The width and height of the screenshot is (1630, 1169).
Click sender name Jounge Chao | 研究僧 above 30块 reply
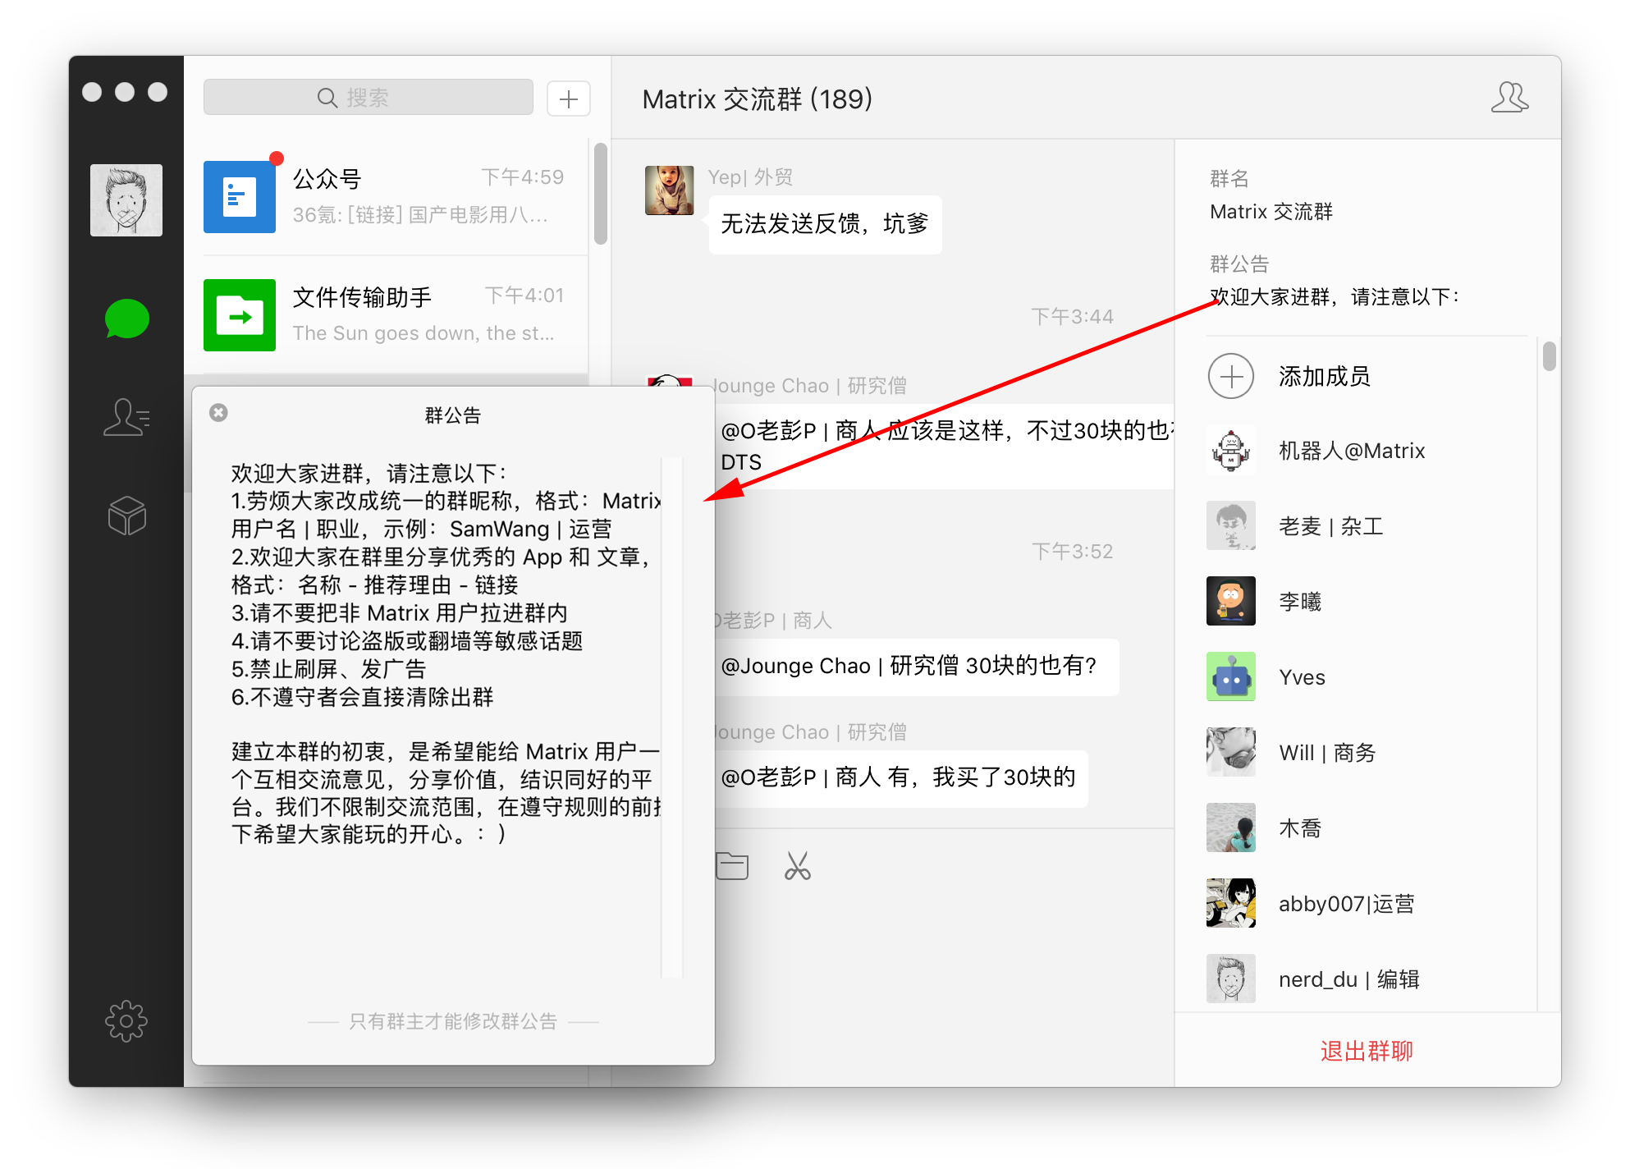[x=811, y=732]
